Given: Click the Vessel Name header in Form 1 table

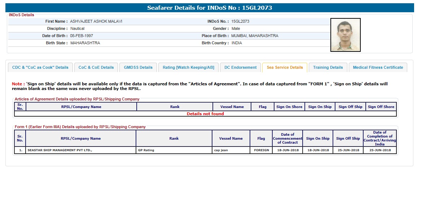Looking at the screenshot, I should click(231, 139).
